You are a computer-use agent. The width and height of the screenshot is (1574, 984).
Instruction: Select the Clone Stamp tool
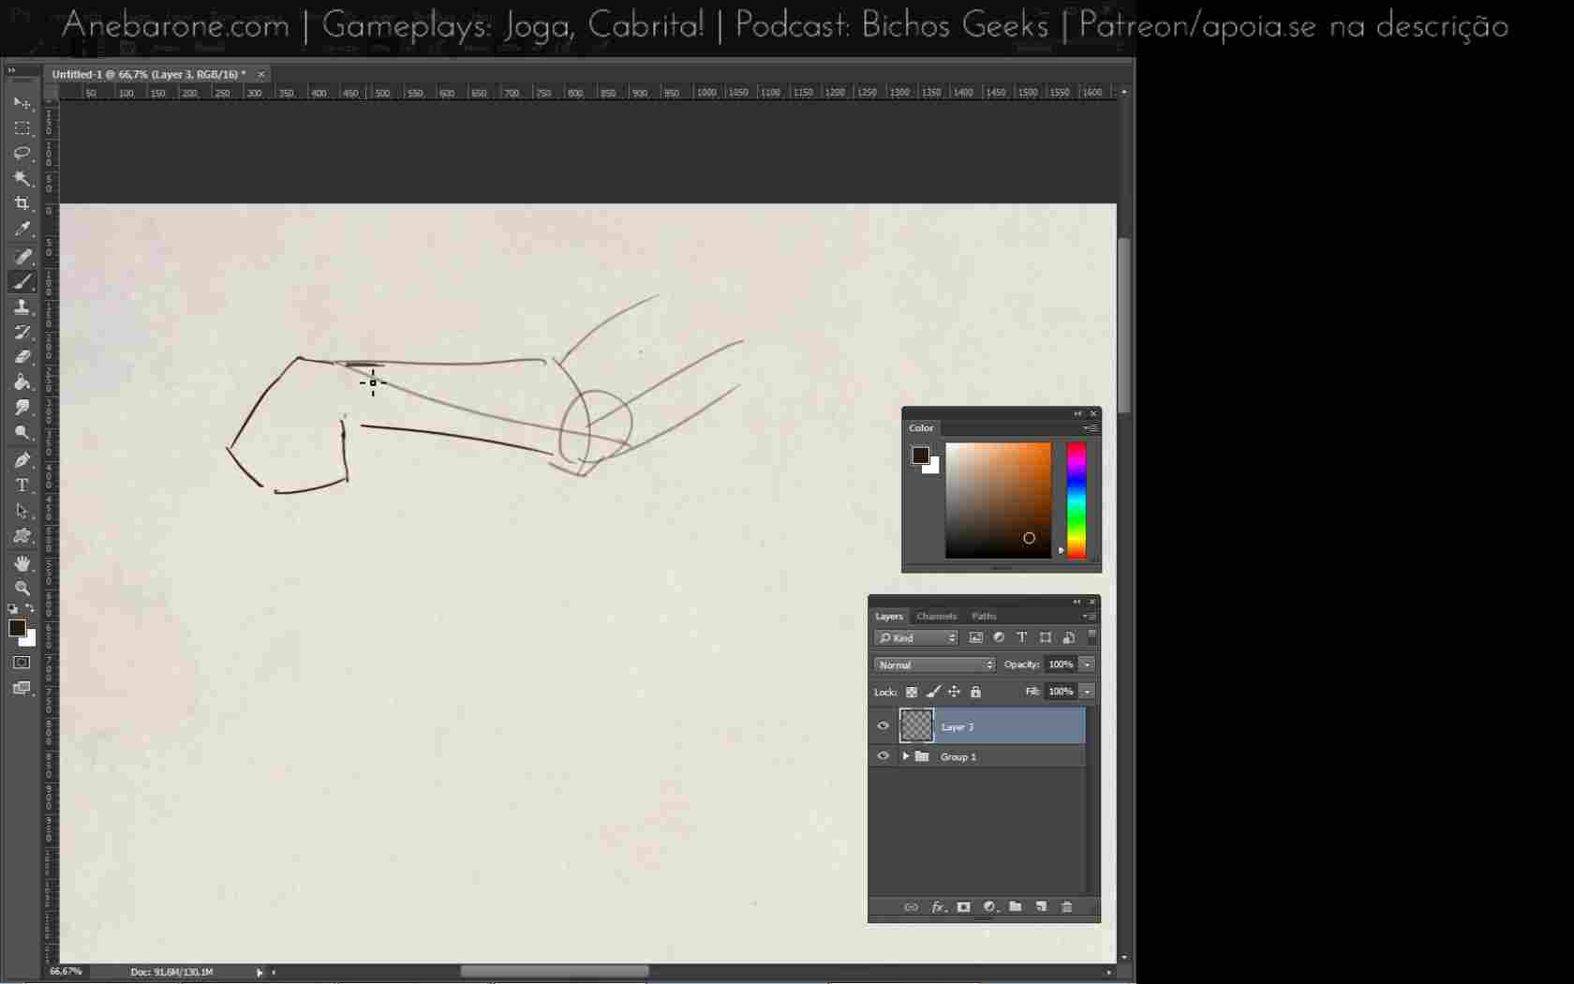22,307
